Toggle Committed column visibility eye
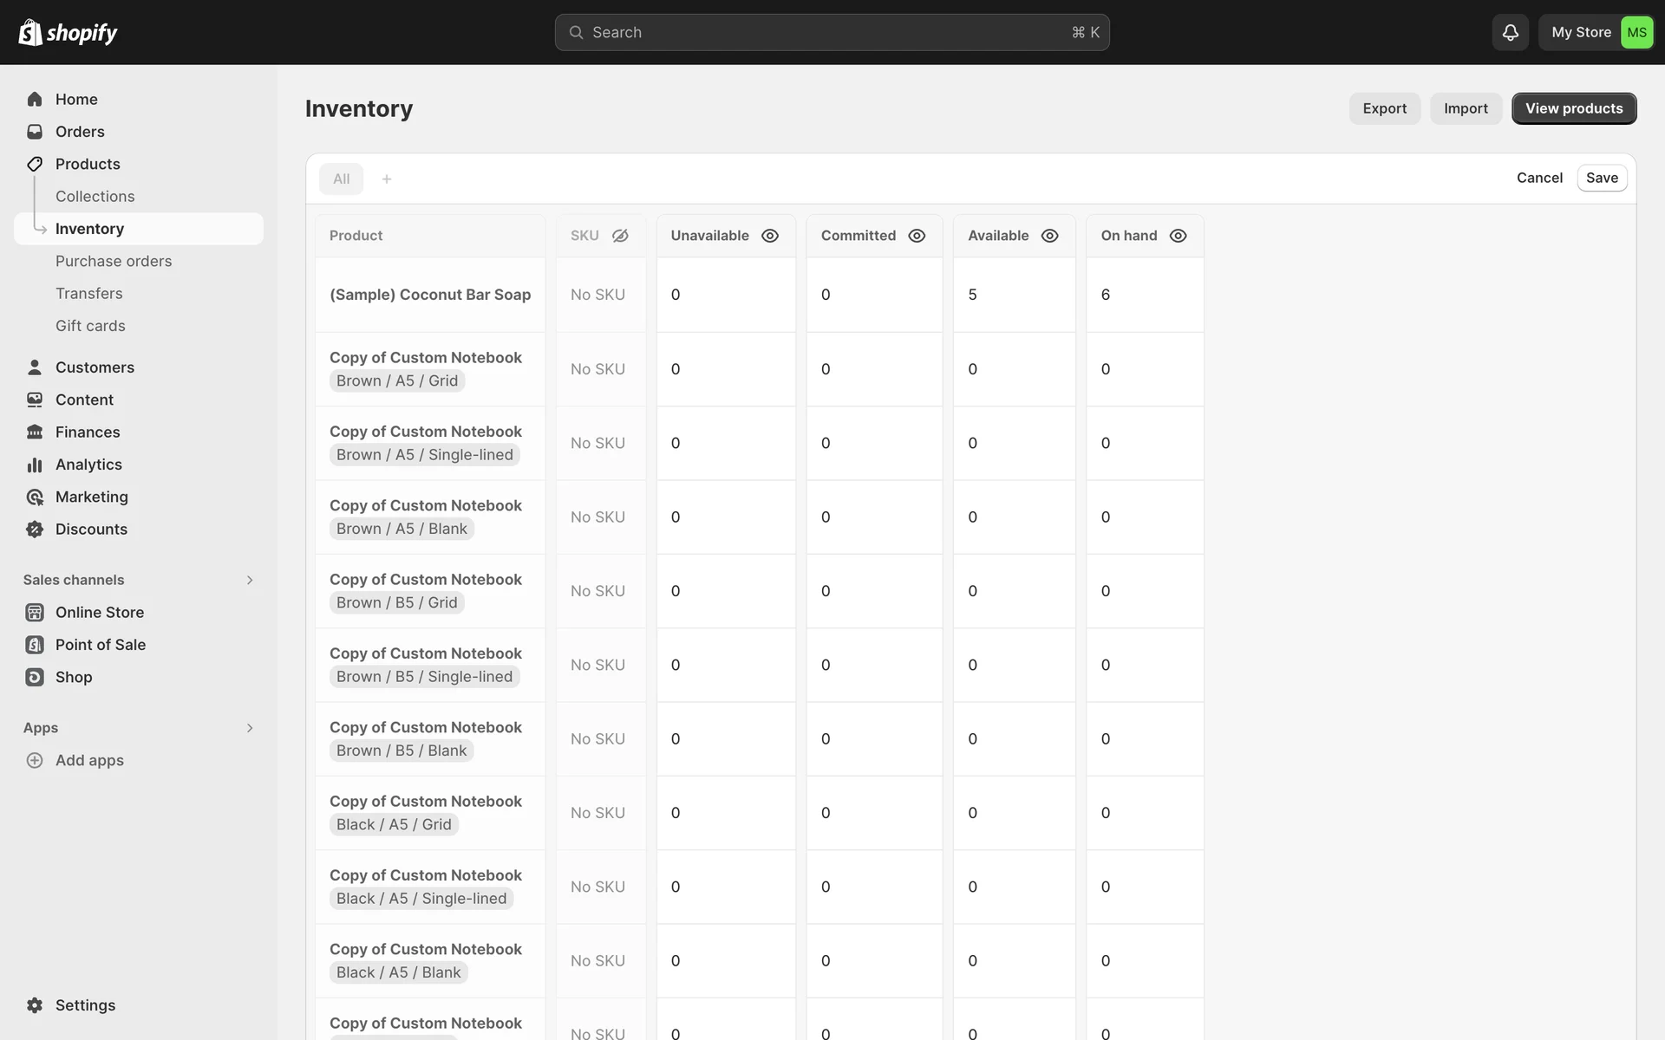This screenshot has width=1665, height=1040. pyautogui.click(x=917, y=236)
